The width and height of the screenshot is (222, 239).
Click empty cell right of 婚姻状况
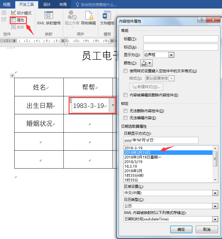88,123
